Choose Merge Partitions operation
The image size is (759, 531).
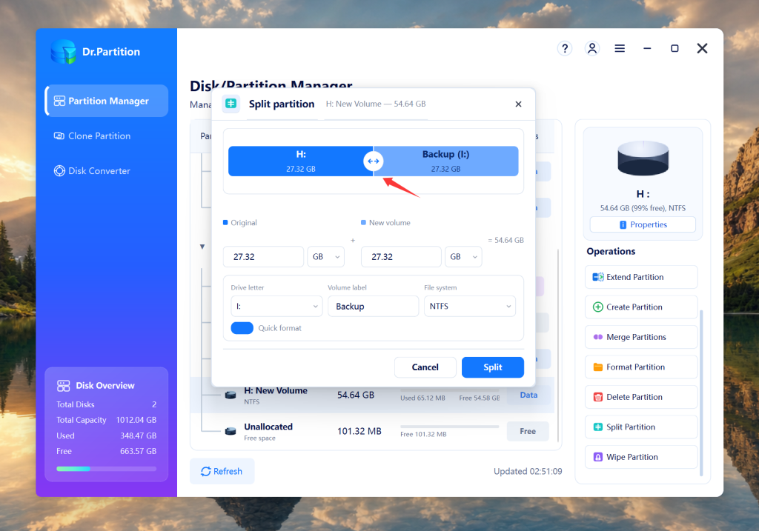coord(641,337)
